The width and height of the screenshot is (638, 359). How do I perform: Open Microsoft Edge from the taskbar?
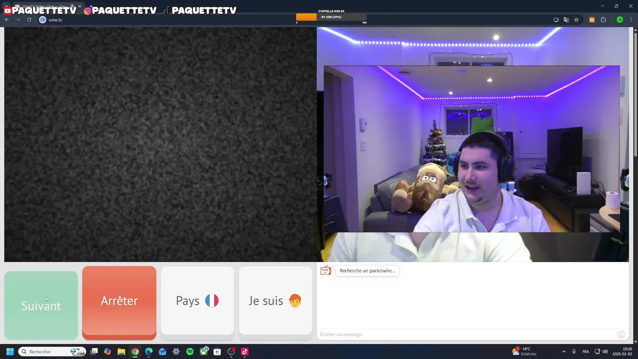pos(149,352)
